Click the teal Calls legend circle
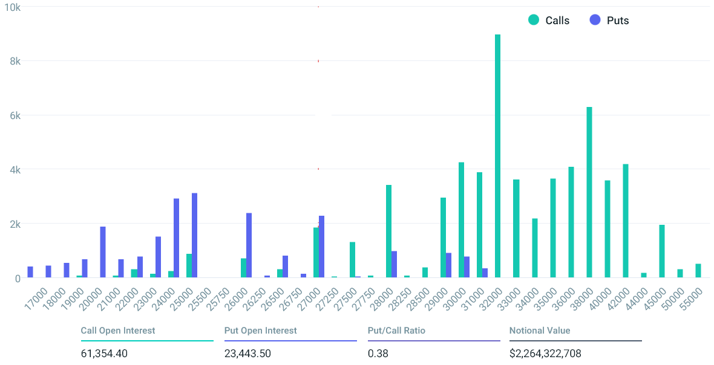This screenshot has height=365, width=714. pos(534,20)
